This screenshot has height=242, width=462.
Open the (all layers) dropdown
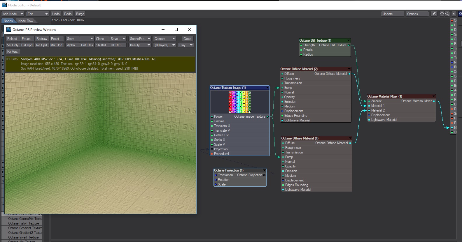165,45
